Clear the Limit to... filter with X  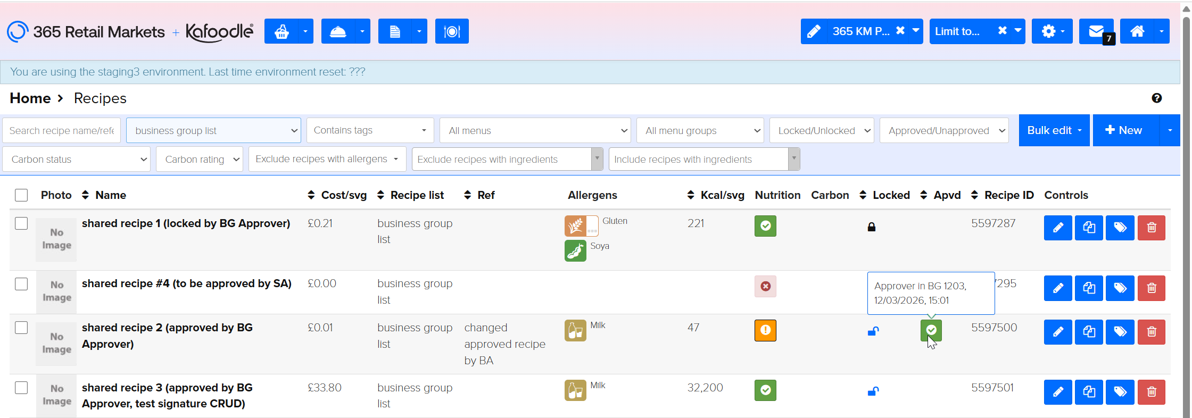1002,30
